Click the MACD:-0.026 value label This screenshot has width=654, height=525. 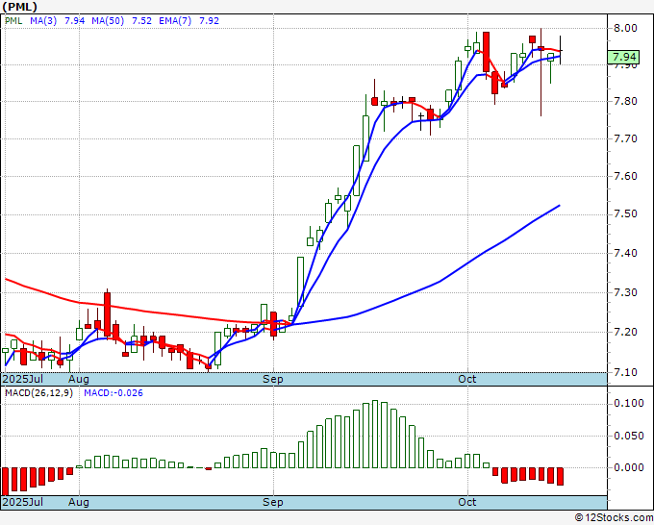pyautogui.click(x=113, y=393)
